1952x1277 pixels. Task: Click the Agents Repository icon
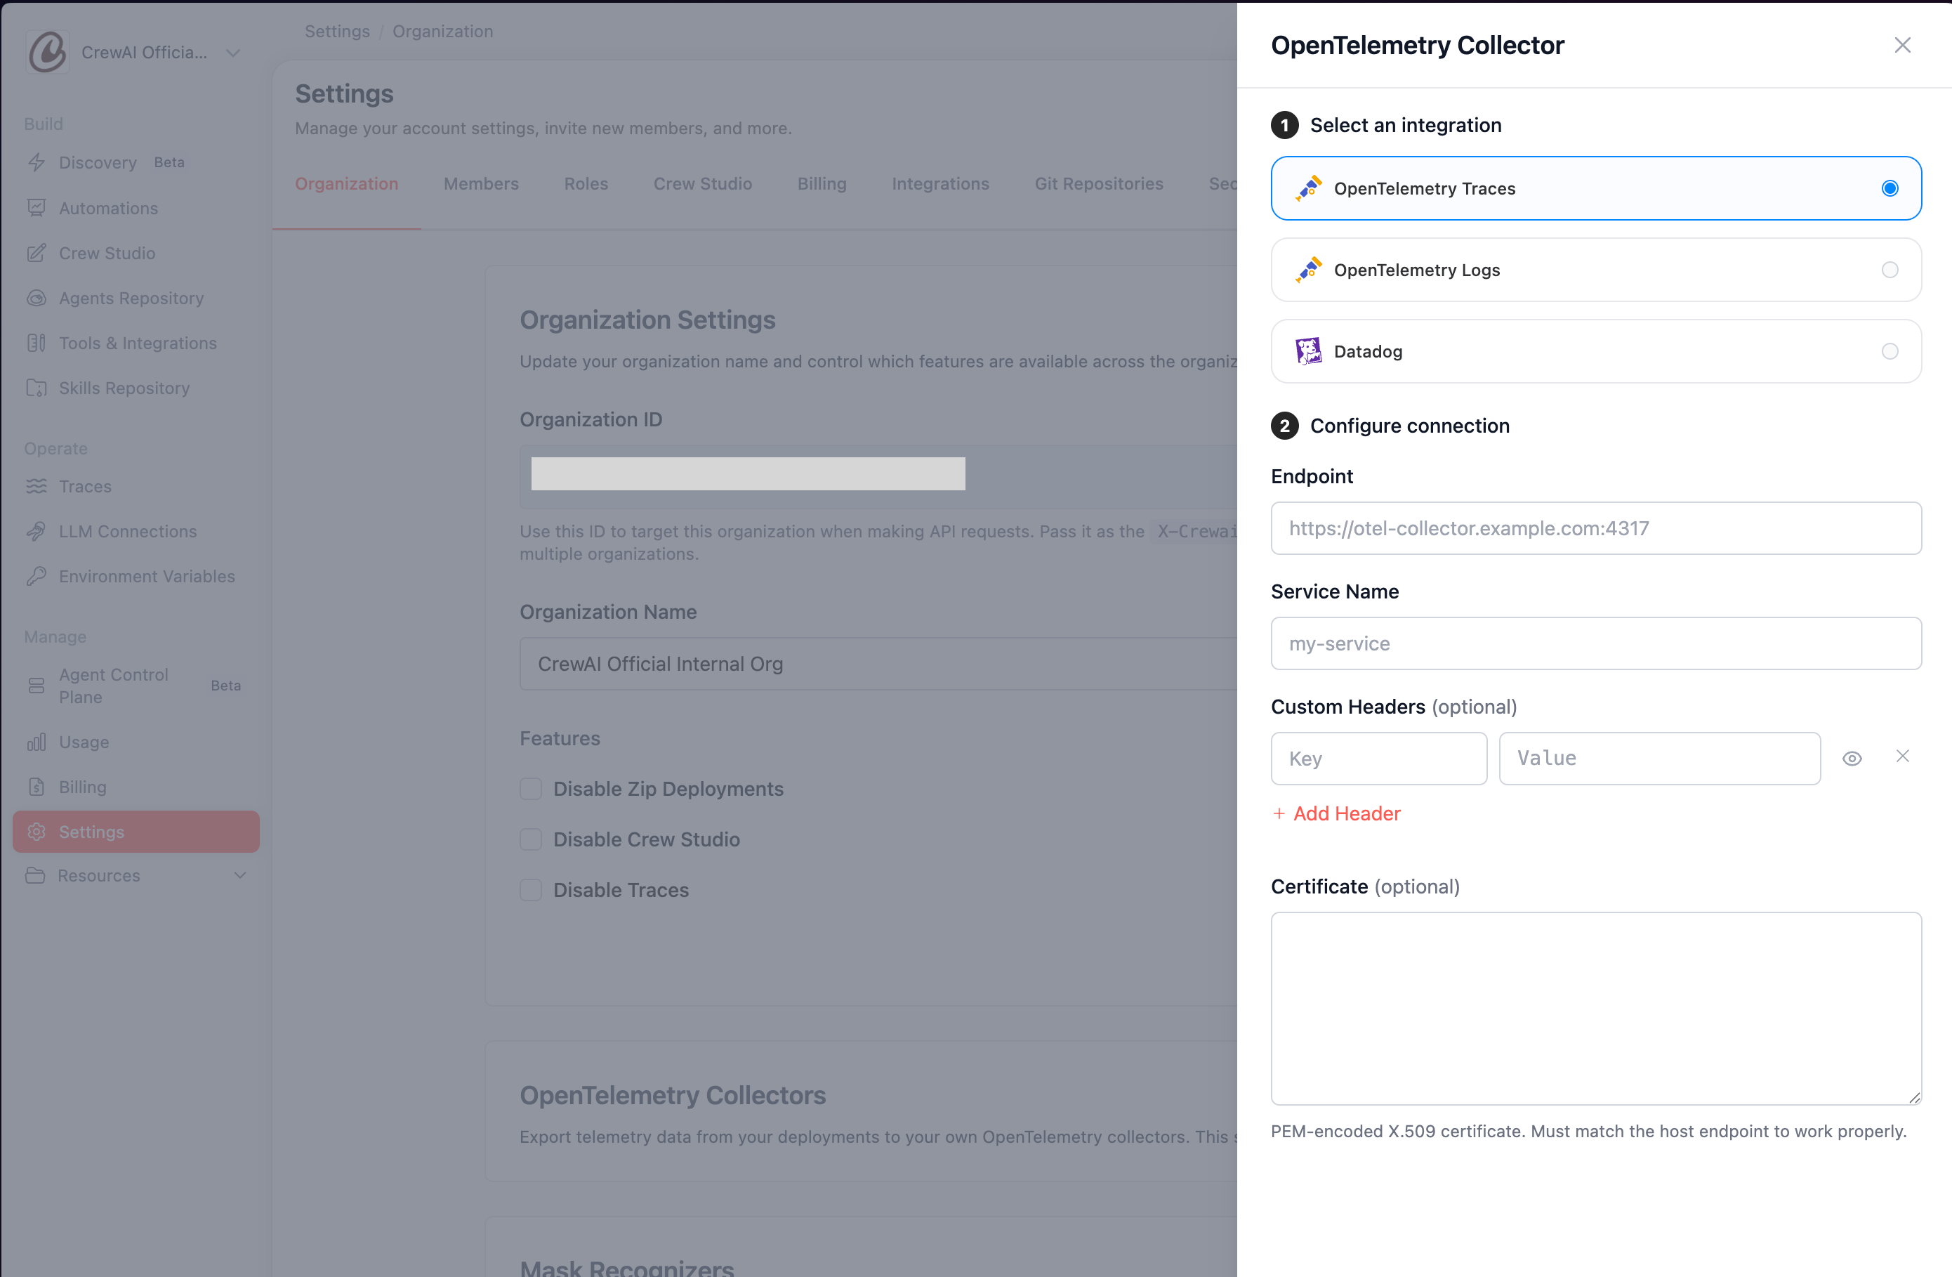tap(36, 298)
